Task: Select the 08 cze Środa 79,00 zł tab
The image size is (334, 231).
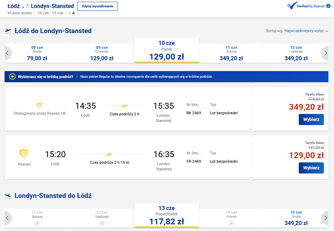Action: [x=37, y=53]
